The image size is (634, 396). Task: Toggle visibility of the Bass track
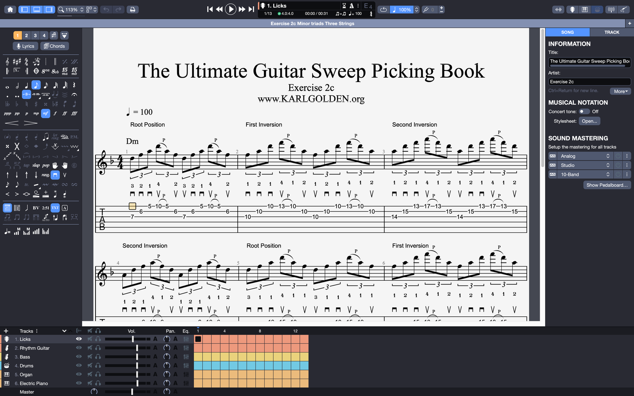click(x=79, y=357)
